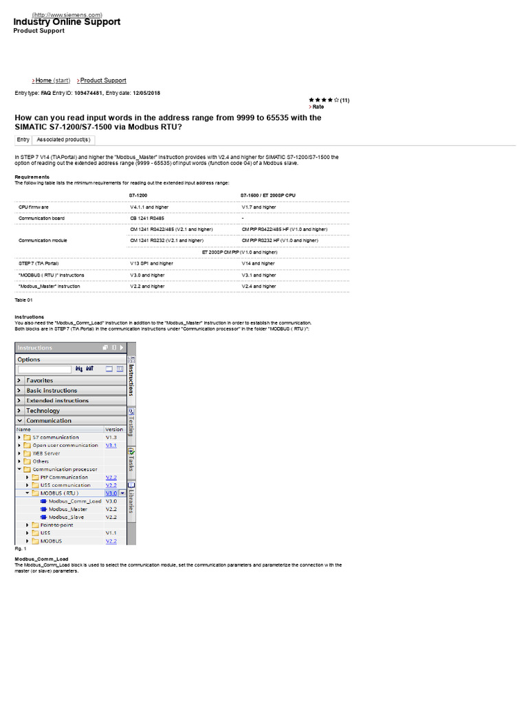Click the Point-to-point folder icon
528x704 pixels.
[35, 525]
